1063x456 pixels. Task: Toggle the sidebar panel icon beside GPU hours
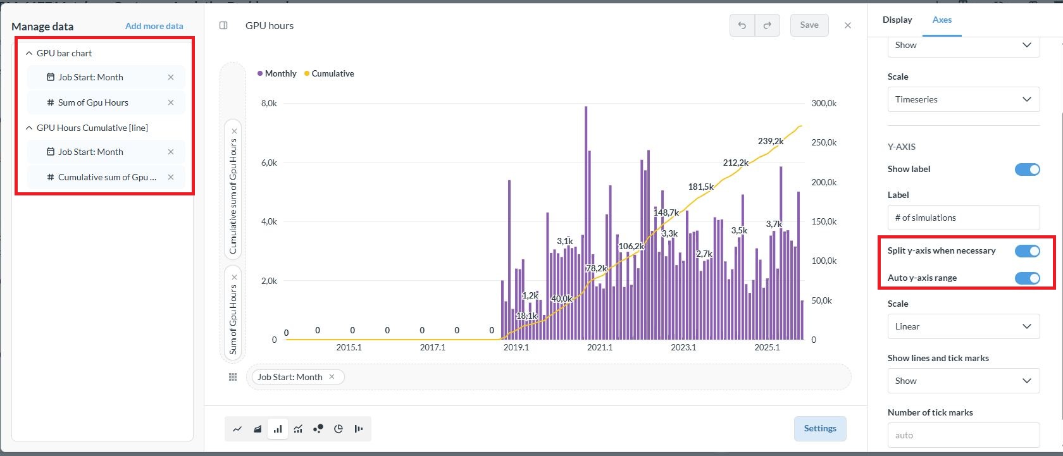pos(223,25)
